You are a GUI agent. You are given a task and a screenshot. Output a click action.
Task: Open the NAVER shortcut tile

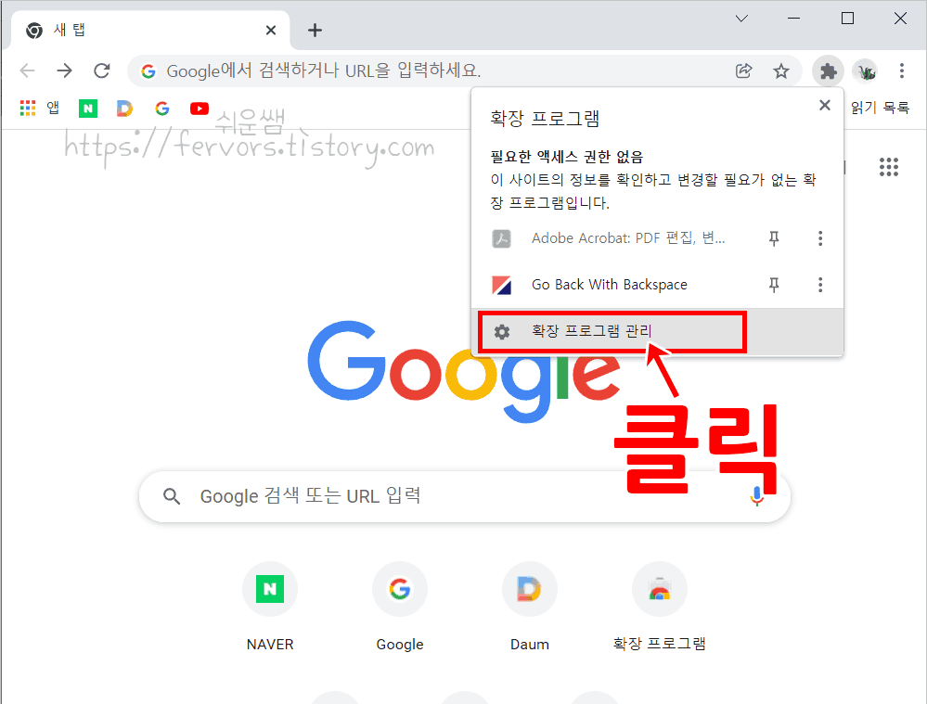[x=270, y=607]
